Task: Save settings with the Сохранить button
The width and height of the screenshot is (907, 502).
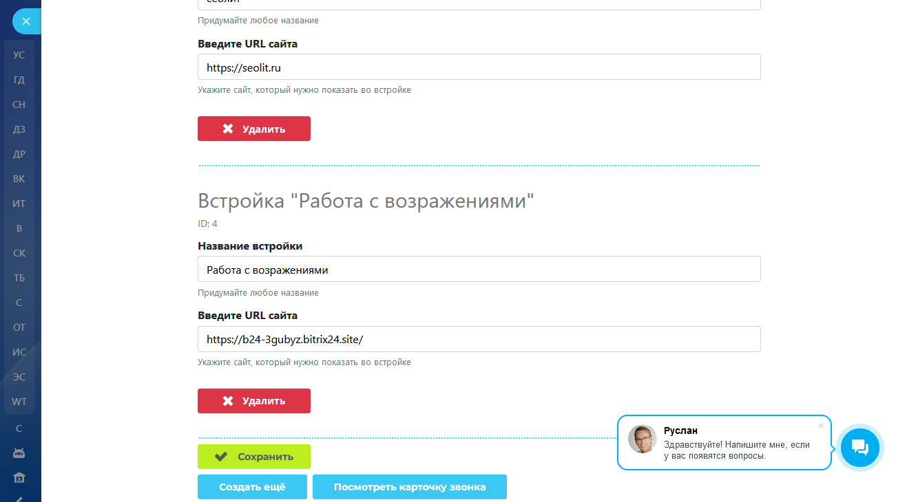Action: tap(254, 457)
